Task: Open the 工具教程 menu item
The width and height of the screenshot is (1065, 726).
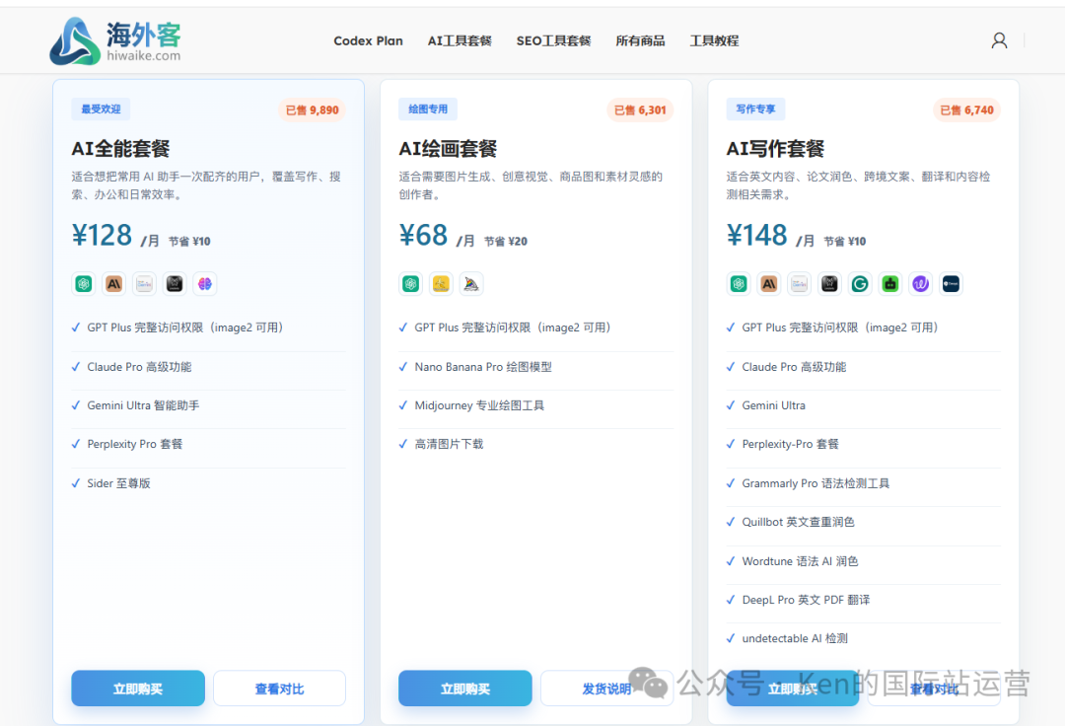Action: point(715,40)
